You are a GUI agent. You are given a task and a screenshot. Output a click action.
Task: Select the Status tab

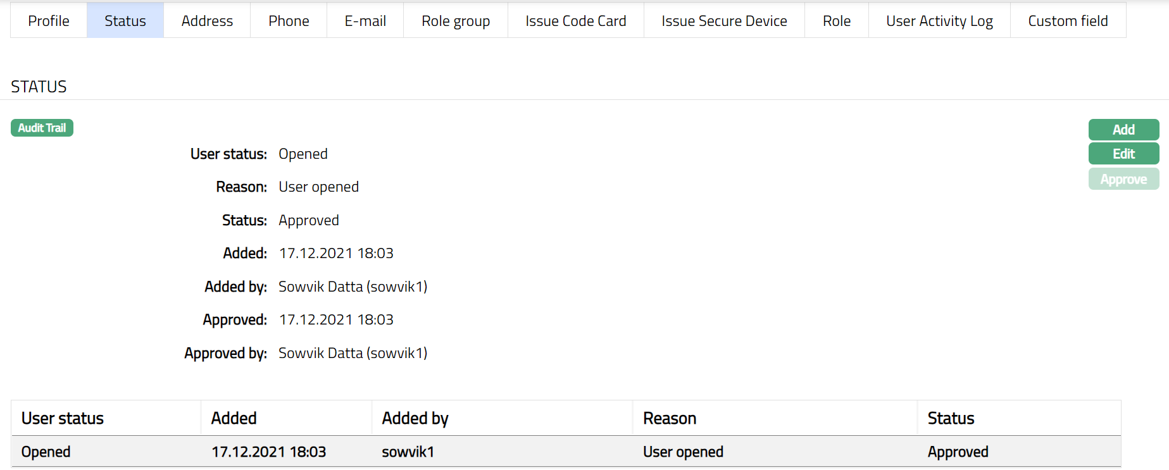(x=125, y=21)
